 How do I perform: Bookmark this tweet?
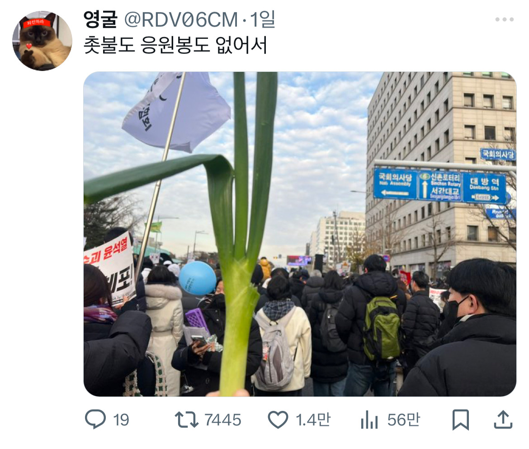[x=461, y=420]
